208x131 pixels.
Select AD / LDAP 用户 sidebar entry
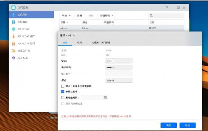click(31, 36)
